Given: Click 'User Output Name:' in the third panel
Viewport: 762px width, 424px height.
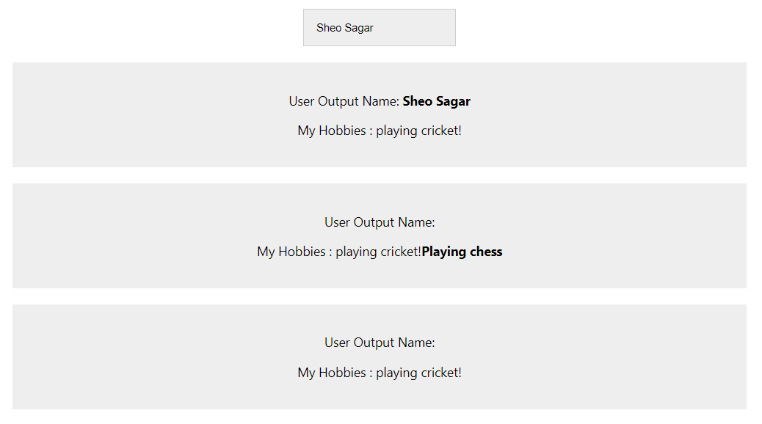Looking at the screenshot, I should point(379,343).
